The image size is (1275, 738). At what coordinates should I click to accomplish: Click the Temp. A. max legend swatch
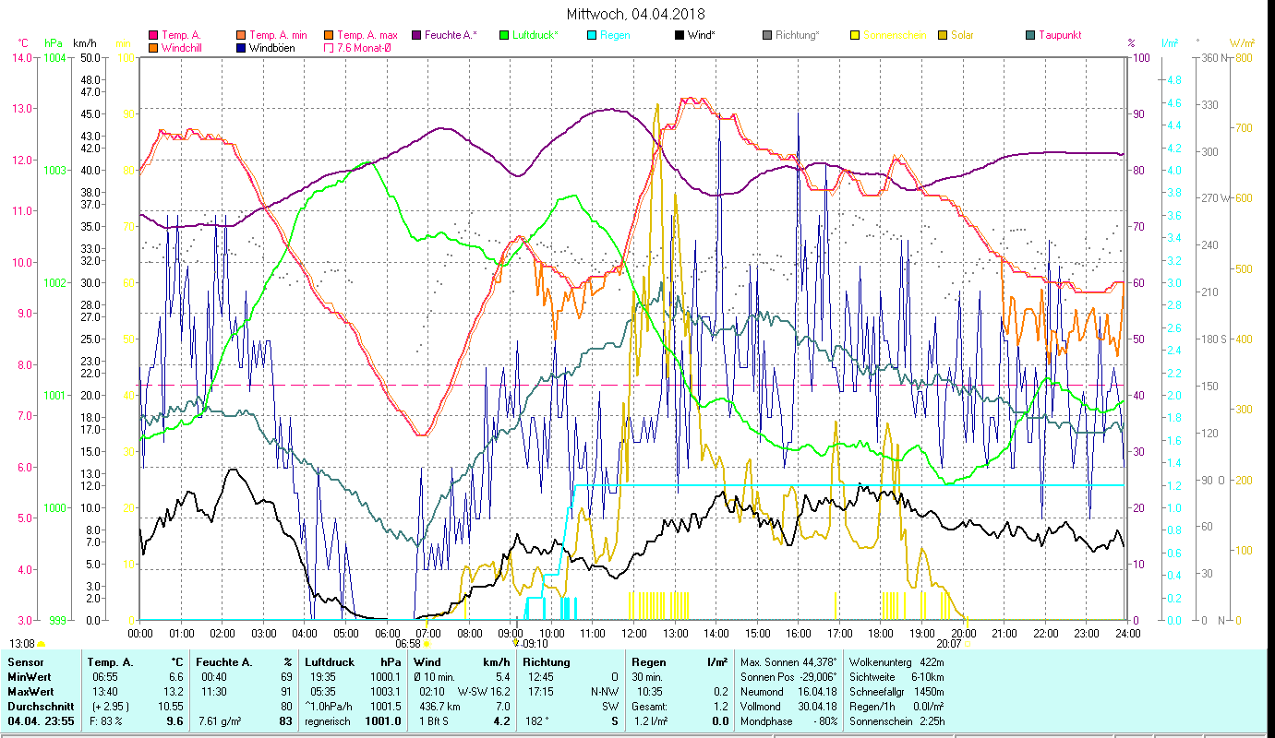coord(329,35)
